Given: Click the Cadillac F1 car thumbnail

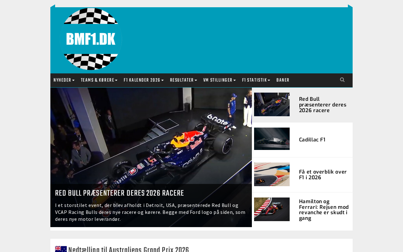Looking at the screenshot, I should click(x=272, y=139).
